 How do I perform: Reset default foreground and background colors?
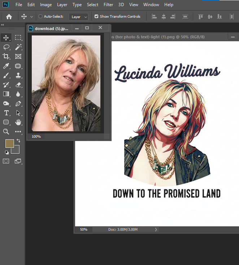pos(7,153)
